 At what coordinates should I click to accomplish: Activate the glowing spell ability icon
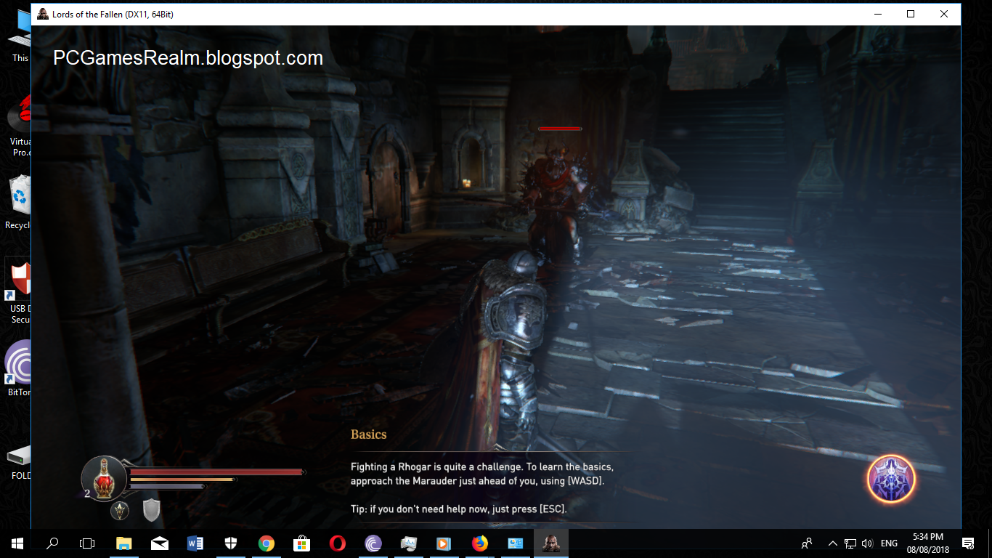coord(891,479)
